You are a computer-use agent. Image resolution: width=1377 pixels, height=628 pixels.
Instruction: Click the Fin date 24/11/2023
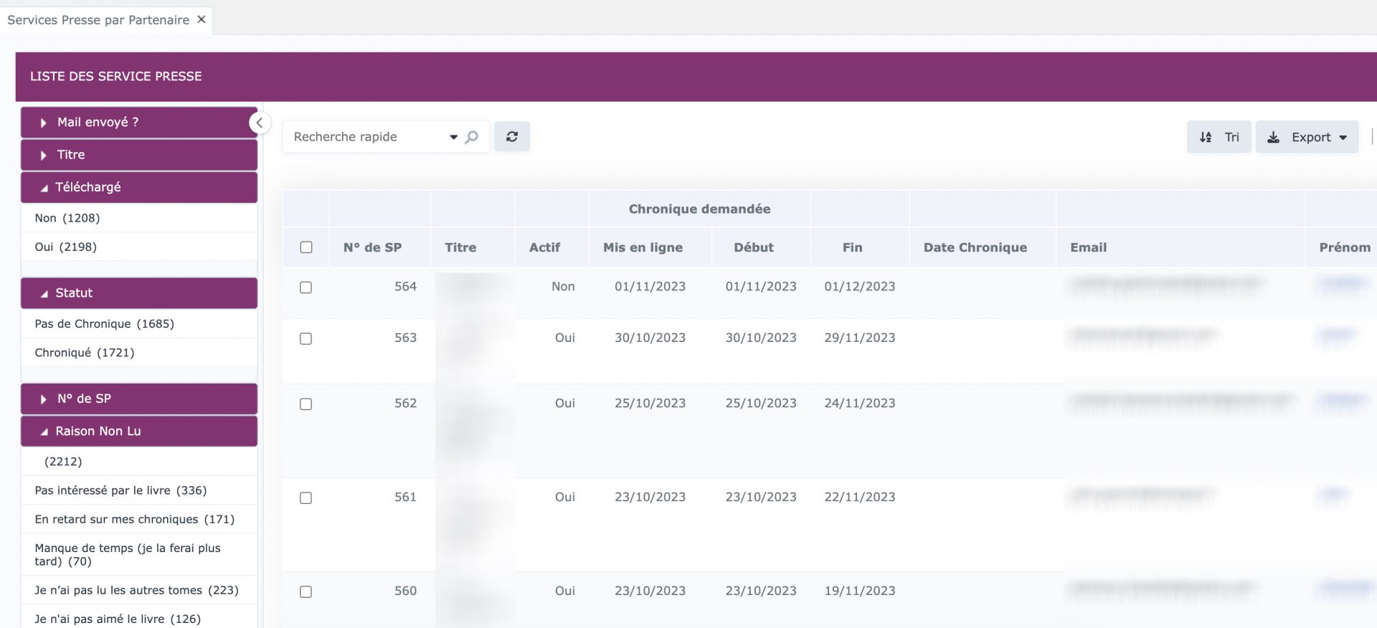pyautogui.click(x=860, y=404)
